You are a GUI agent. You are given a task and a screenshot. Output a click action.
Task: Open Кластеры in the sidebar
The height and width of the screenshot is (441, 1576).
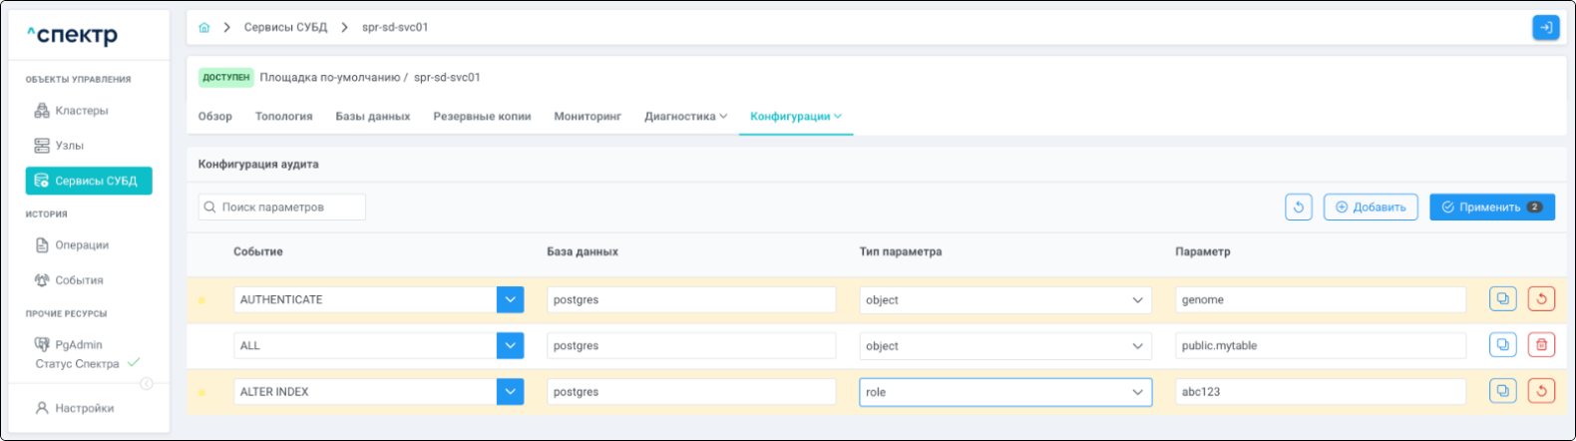coord(81,111)
